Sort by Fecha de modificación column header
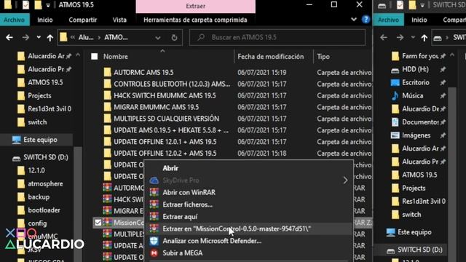The height and width of the screenshot is (262, 466). [270, 57]
